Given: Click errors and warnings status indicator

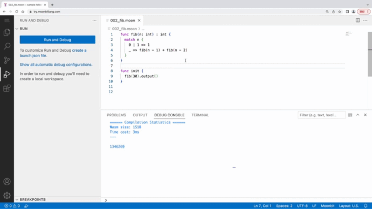Looking at the screenshot, I should (12, 206).
